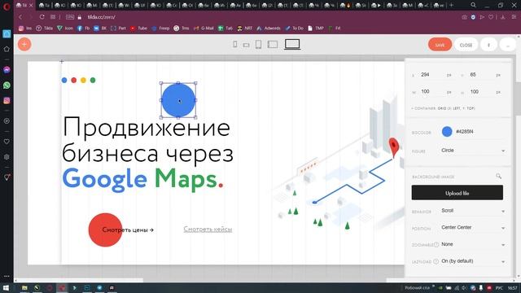Screen dimensions: 521x293
Task: Switch to tablet portrait screen view
Action: pos(258,44)
